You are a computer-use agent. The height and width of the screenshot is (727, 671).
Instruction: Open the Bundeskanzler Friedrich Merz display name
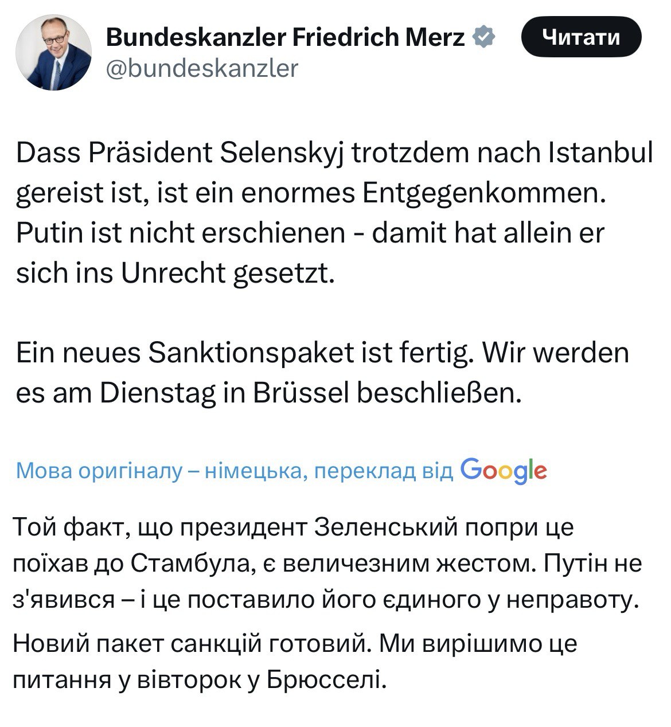[285, 38]
